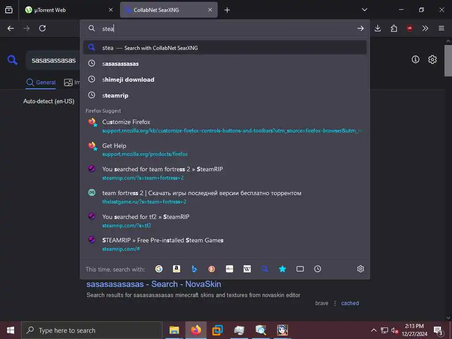Open the Firefox application hamburger menu
This screenshot has width=452, height=339.
tap(441, 28)
